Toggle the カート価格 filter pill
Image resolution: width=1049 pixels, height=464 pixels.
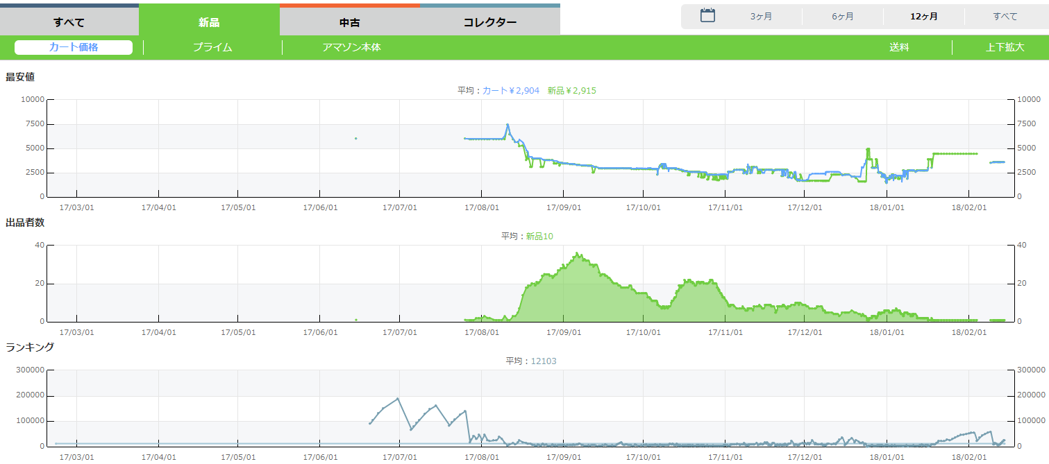pyautogui.click(x=74, y=47)
